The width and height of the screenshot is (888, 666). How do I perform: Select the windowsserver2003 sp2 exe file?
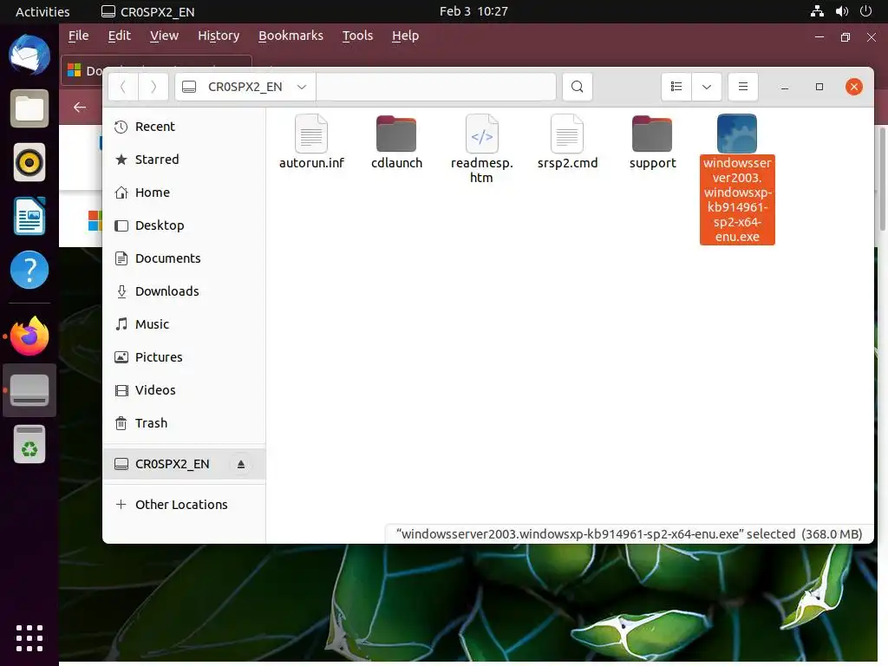pos(737,179)
